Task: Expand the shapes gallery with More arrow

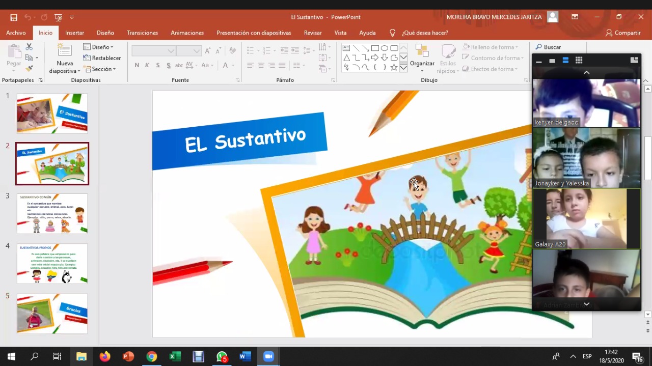Action: click(x=403, y=68)
